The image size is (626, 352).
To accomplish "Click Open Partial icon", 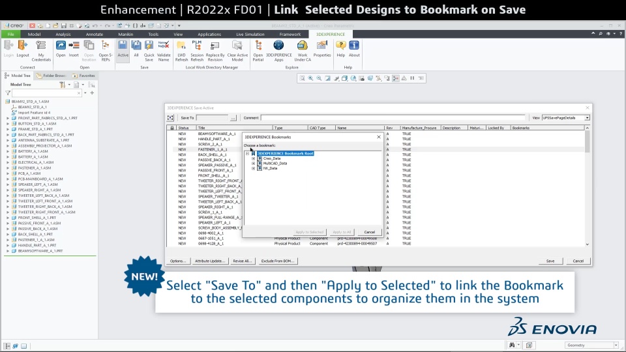I will [258, 51].
